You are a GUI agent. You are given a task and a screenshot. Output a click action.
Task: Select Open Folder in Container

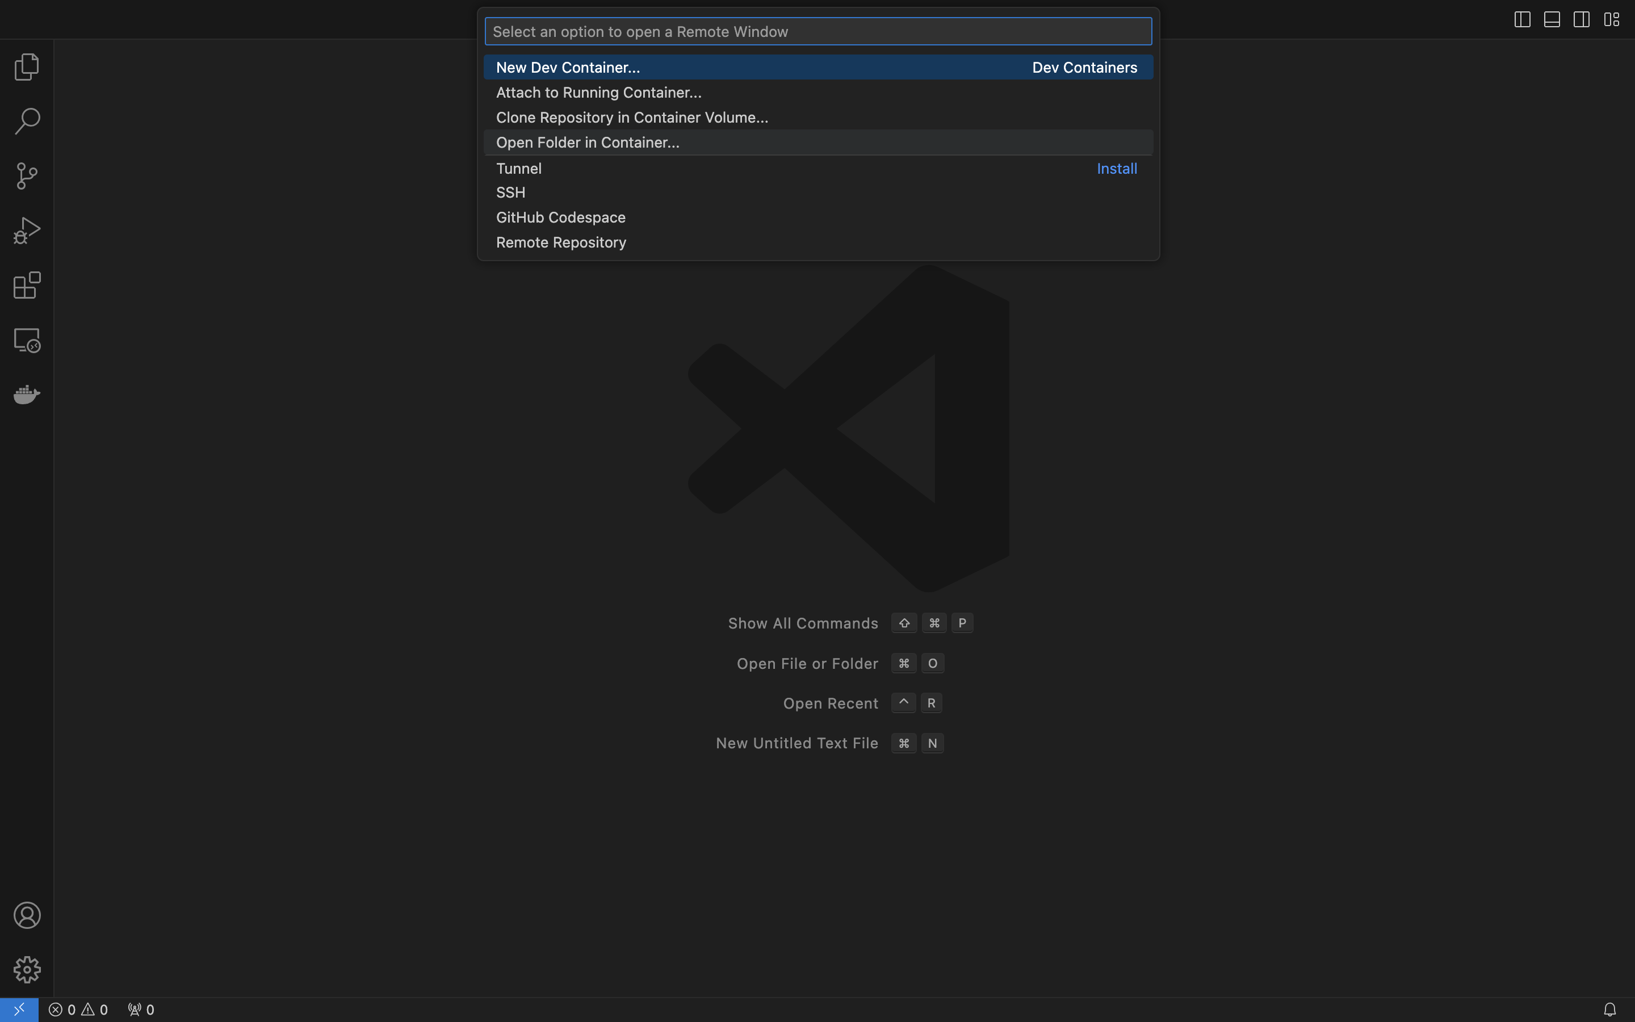point(587,143)
